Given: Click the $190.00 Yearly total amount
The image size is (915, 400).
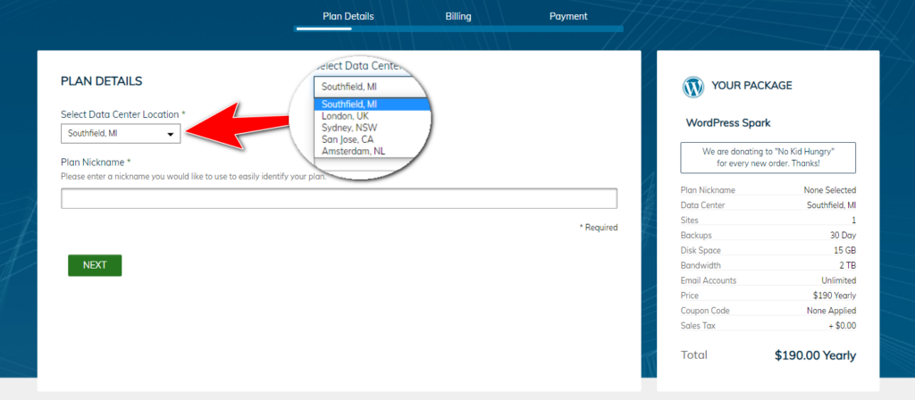Looking at the screenshot, I should 815,355.
